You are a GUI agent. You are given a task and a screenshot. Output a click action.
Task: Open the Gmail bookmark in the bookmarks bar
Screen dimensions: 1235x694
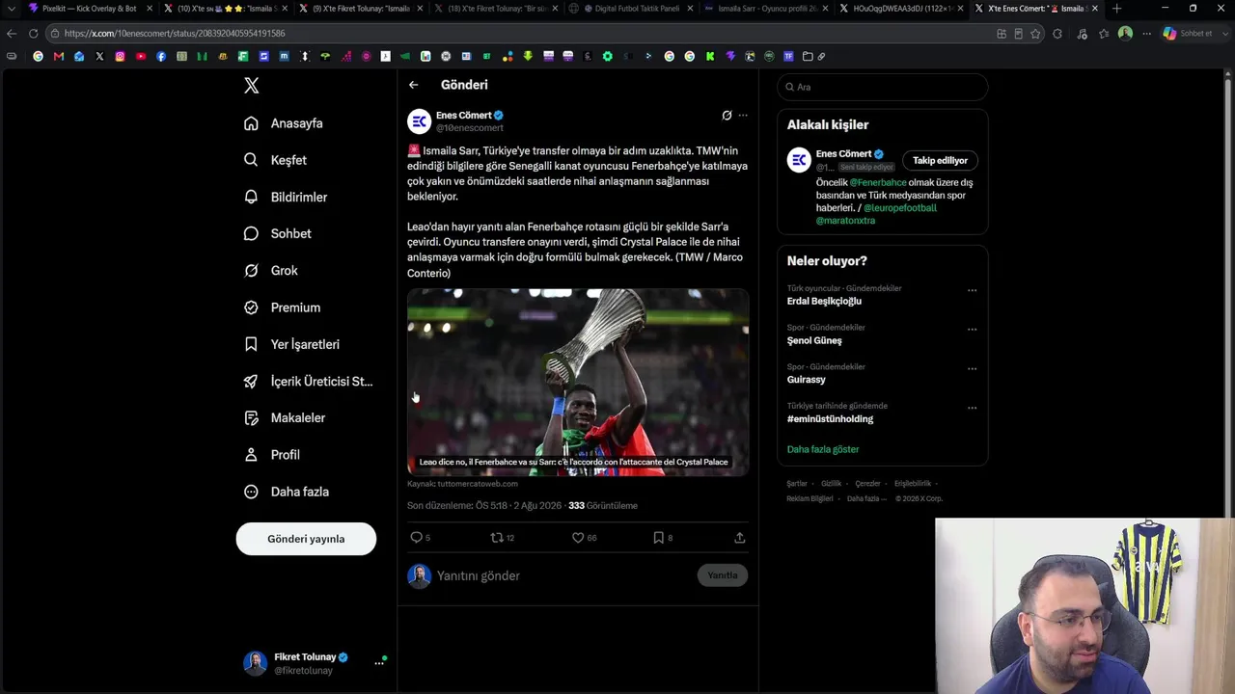pyautogui.click(x=59, y=56)
